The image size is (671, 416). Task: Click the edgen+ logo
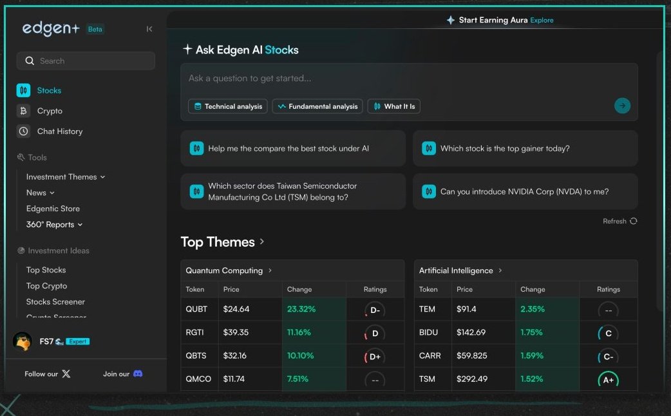click(x=51, y=29)
